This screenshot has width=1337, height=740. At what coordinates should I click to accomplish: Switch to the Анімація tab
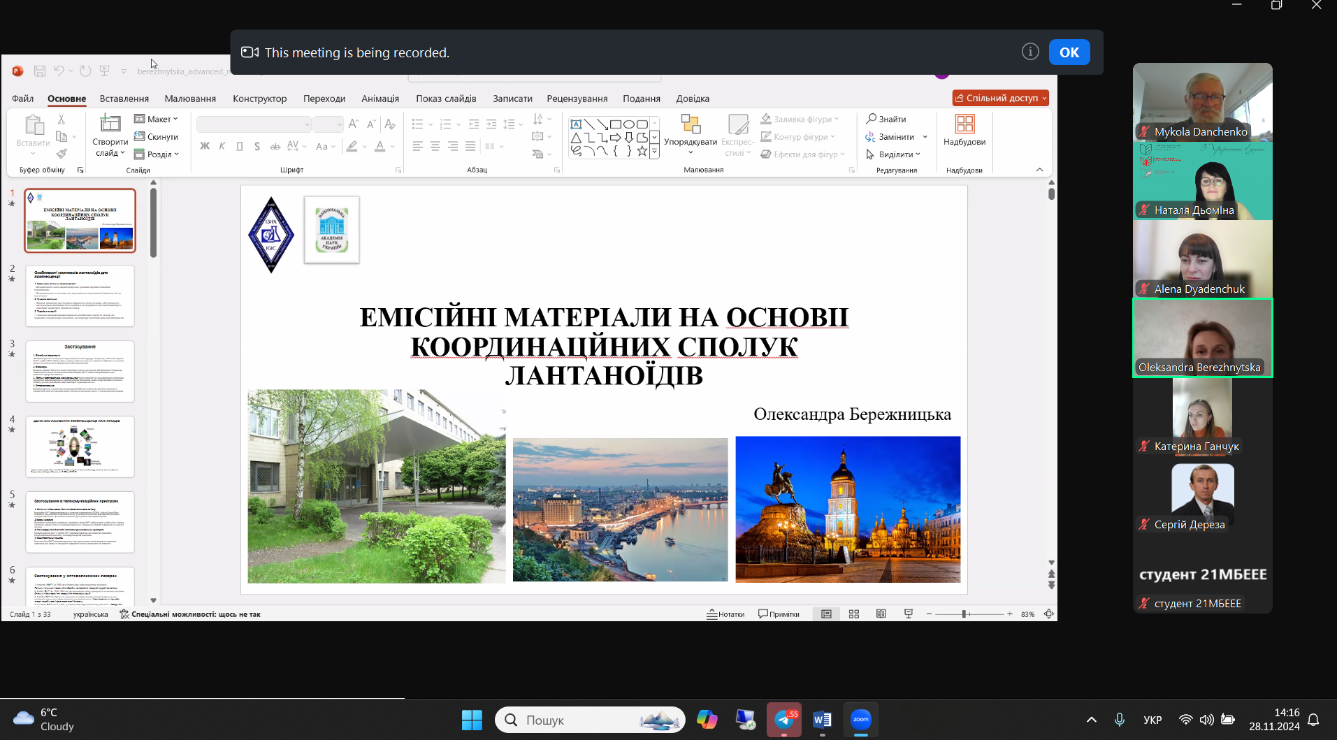(380, 99)
